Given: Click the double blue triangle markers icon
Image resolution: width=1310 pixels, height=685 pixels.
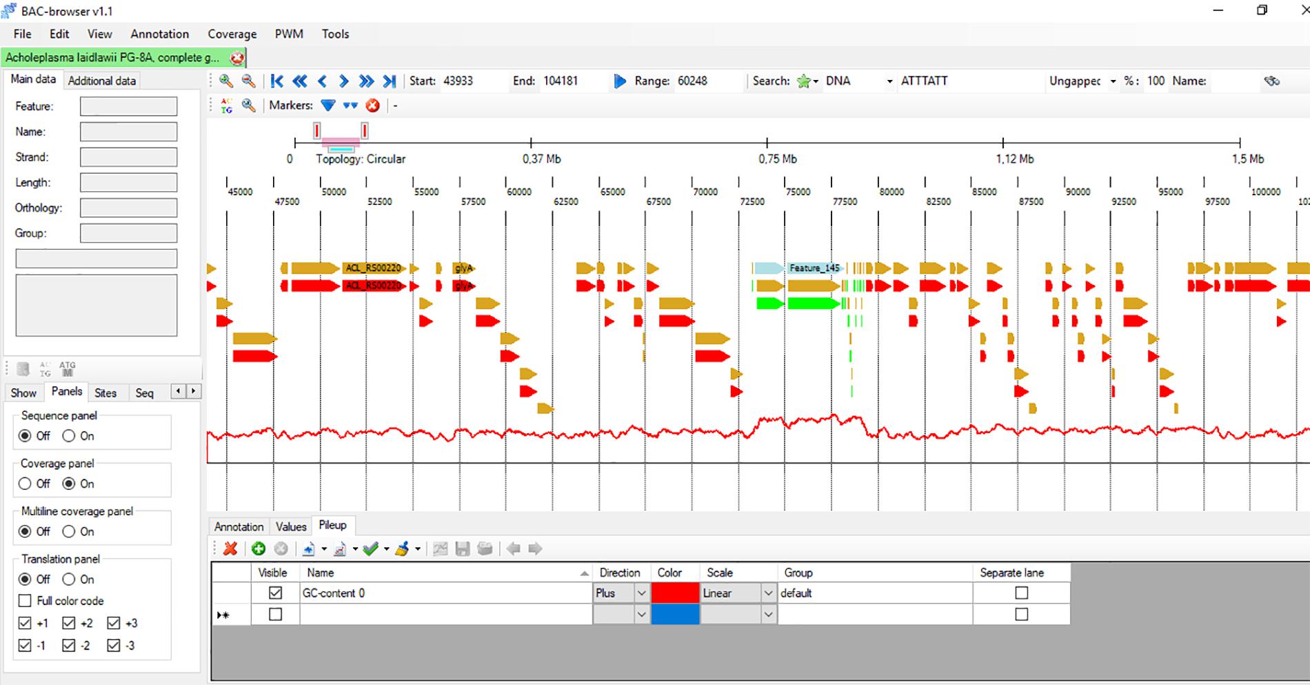Looking at the screenshot, I should click(350, 106).
